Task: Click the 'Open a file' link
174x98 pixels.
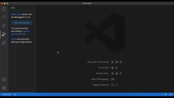Action: [16, 14]
